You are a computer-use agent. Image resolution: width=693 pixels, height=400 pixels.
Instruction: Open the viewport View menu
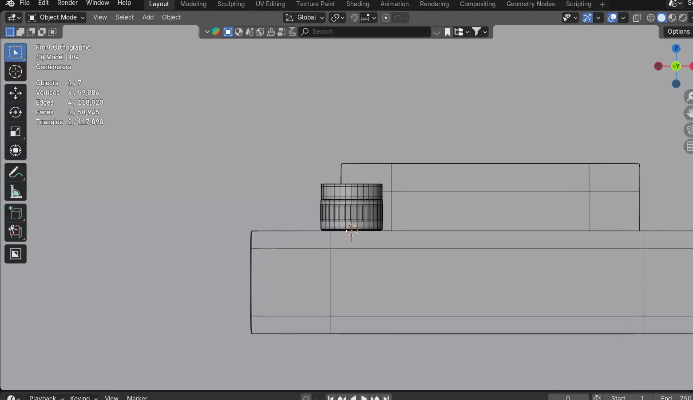(x=100, y=18)
